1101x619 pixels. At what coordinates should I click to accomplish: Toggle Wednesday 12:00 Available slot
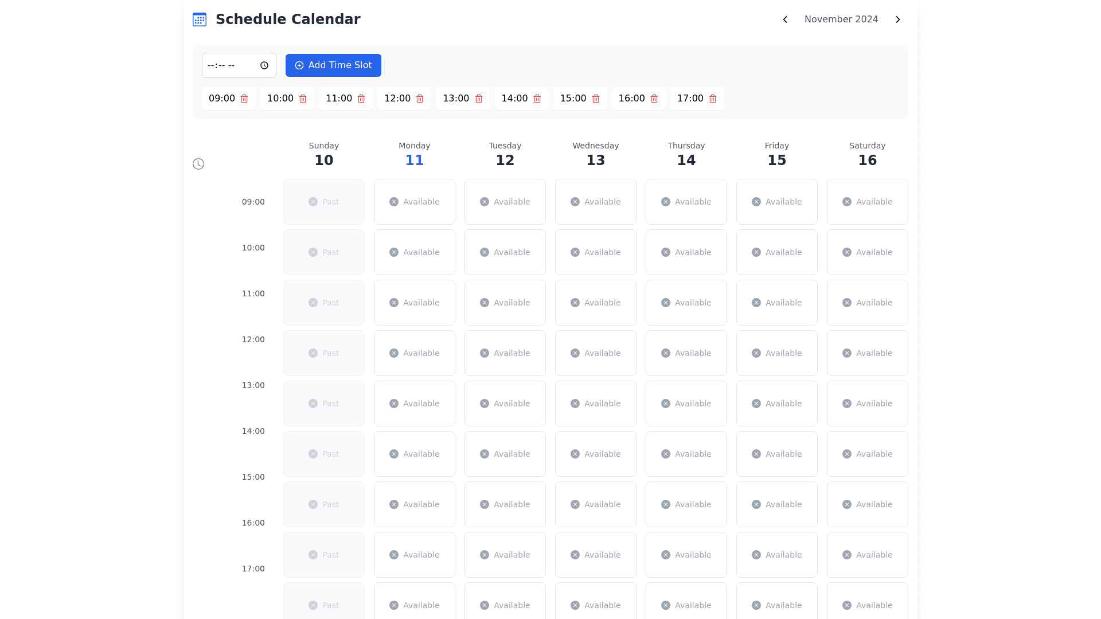tap(595, 353)
